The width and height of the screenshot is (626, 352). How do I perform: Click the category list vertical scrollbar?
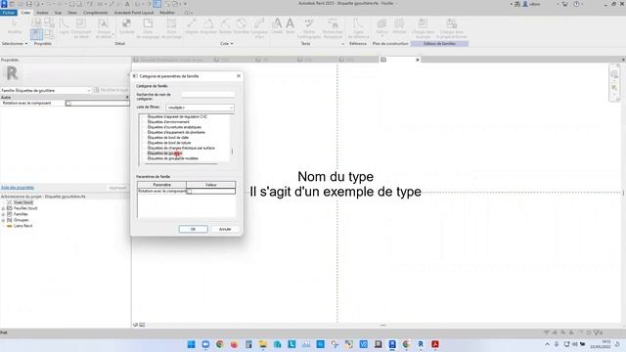[232, 138]
